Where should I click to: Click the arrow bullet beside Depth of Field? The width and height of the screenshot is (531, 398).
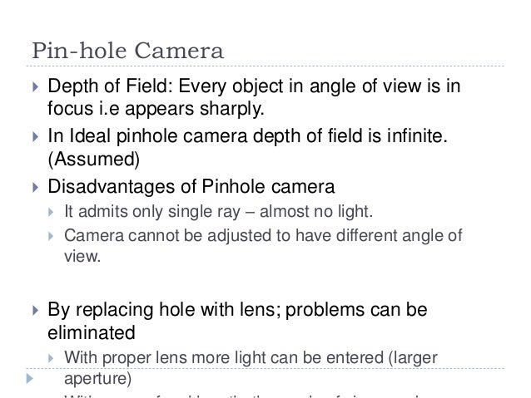coord(36,87)
